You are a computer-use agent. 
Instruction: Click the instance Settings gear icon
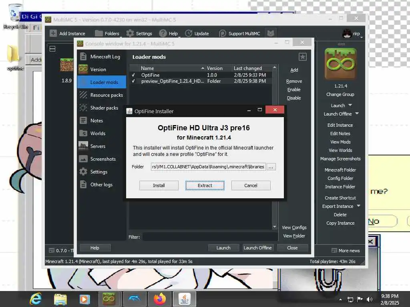pyautogui.click(x=83, y=171)
